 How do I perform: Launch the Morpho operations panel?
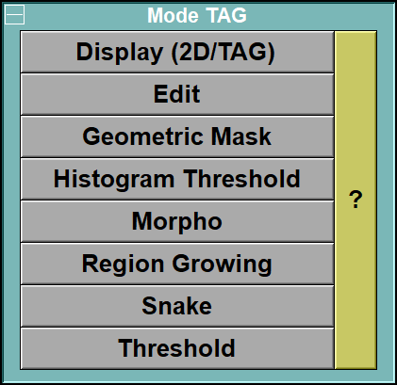[177, 221]
